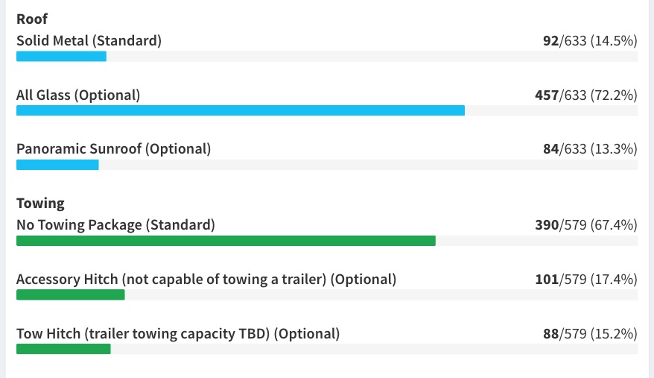This screenshot has height=378, width=654.
Task: Click the No Towing Package (Standard) label
Action: (x=115, y=225)
